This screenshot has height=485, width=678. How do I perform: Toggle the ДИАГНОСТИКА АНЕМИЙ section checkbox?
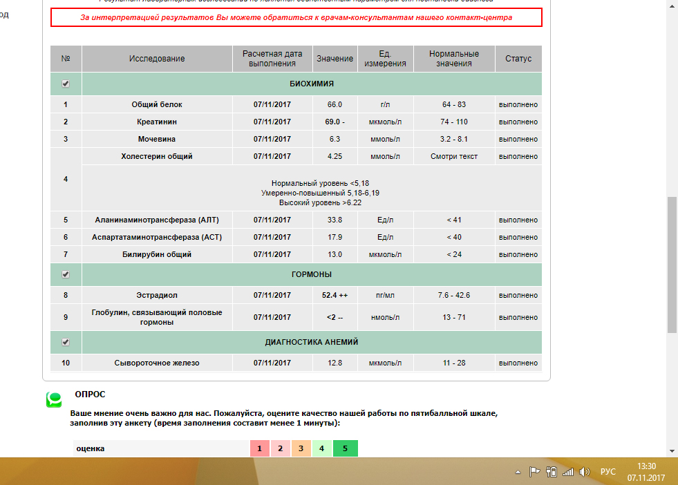66,342
